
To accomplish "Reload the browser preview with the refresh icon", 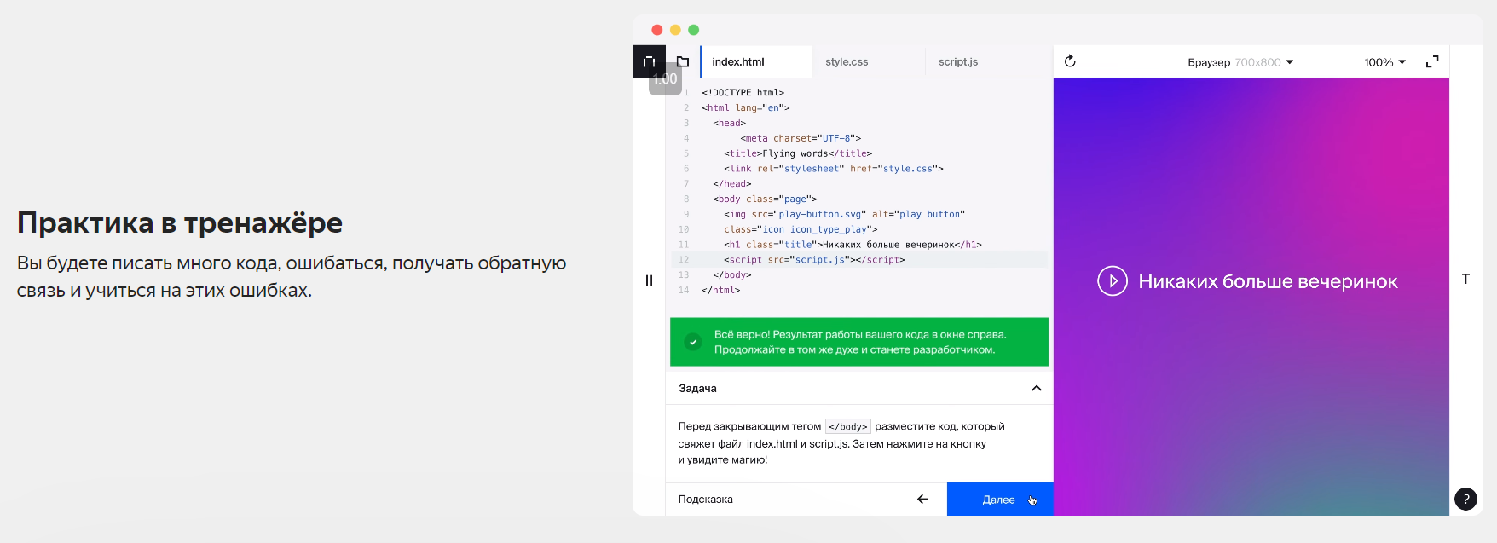I will click(1070, 61).
